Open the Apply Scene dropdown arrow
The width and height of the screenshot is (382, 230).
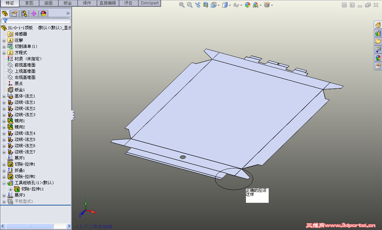coord(261,5)
